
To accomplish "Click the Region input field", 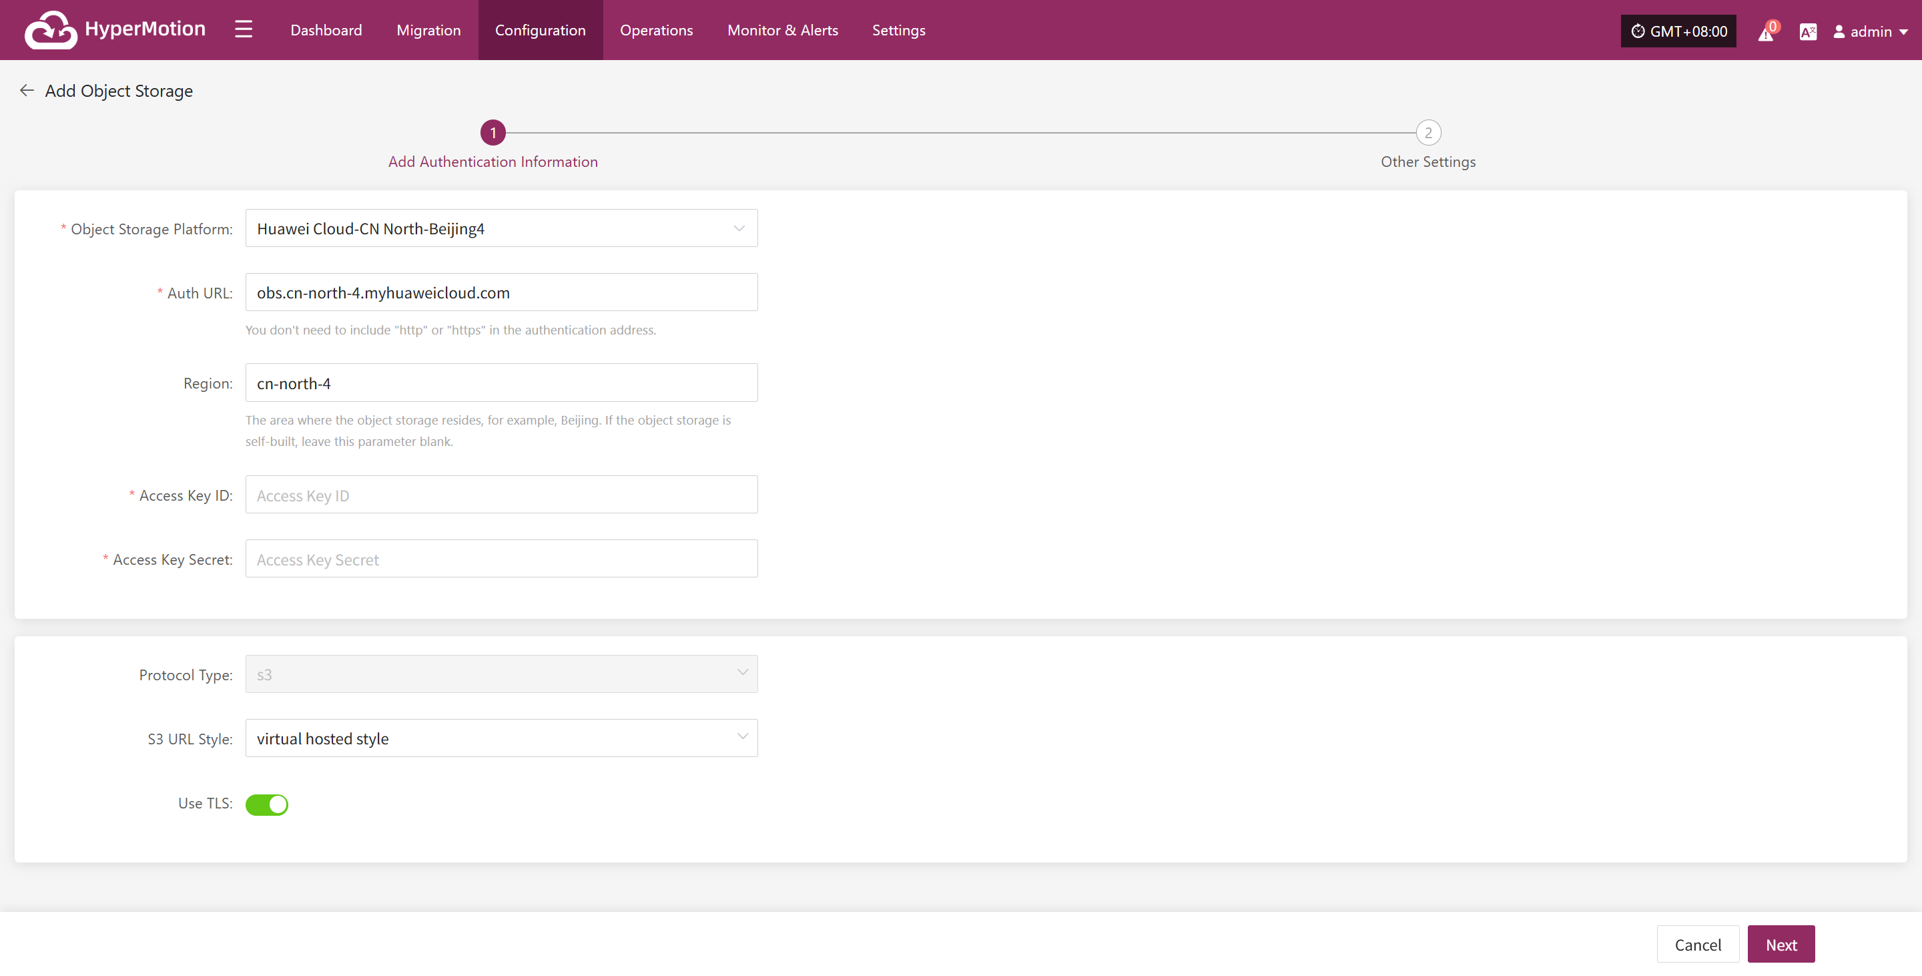I will coord(501,383).
